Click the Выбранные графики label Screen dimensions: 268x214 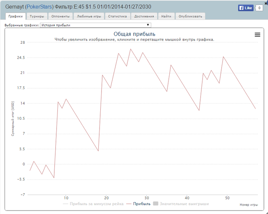pyautogui.click(x=22, y=25)
